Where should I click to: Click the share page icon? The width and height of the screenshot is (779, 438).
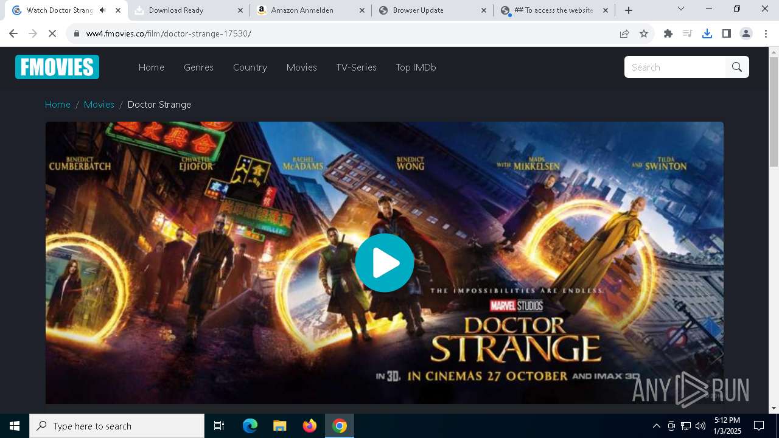624,33
